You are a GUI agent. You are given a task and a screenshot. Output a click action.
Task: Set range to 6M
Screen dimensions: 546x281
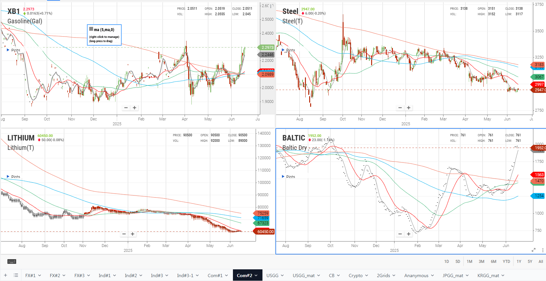coord(493,262)
